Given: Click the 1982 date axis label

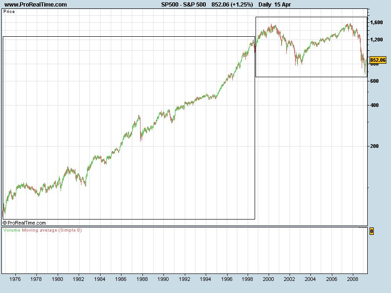Looking at the screenshot, I should click(78, 279).
